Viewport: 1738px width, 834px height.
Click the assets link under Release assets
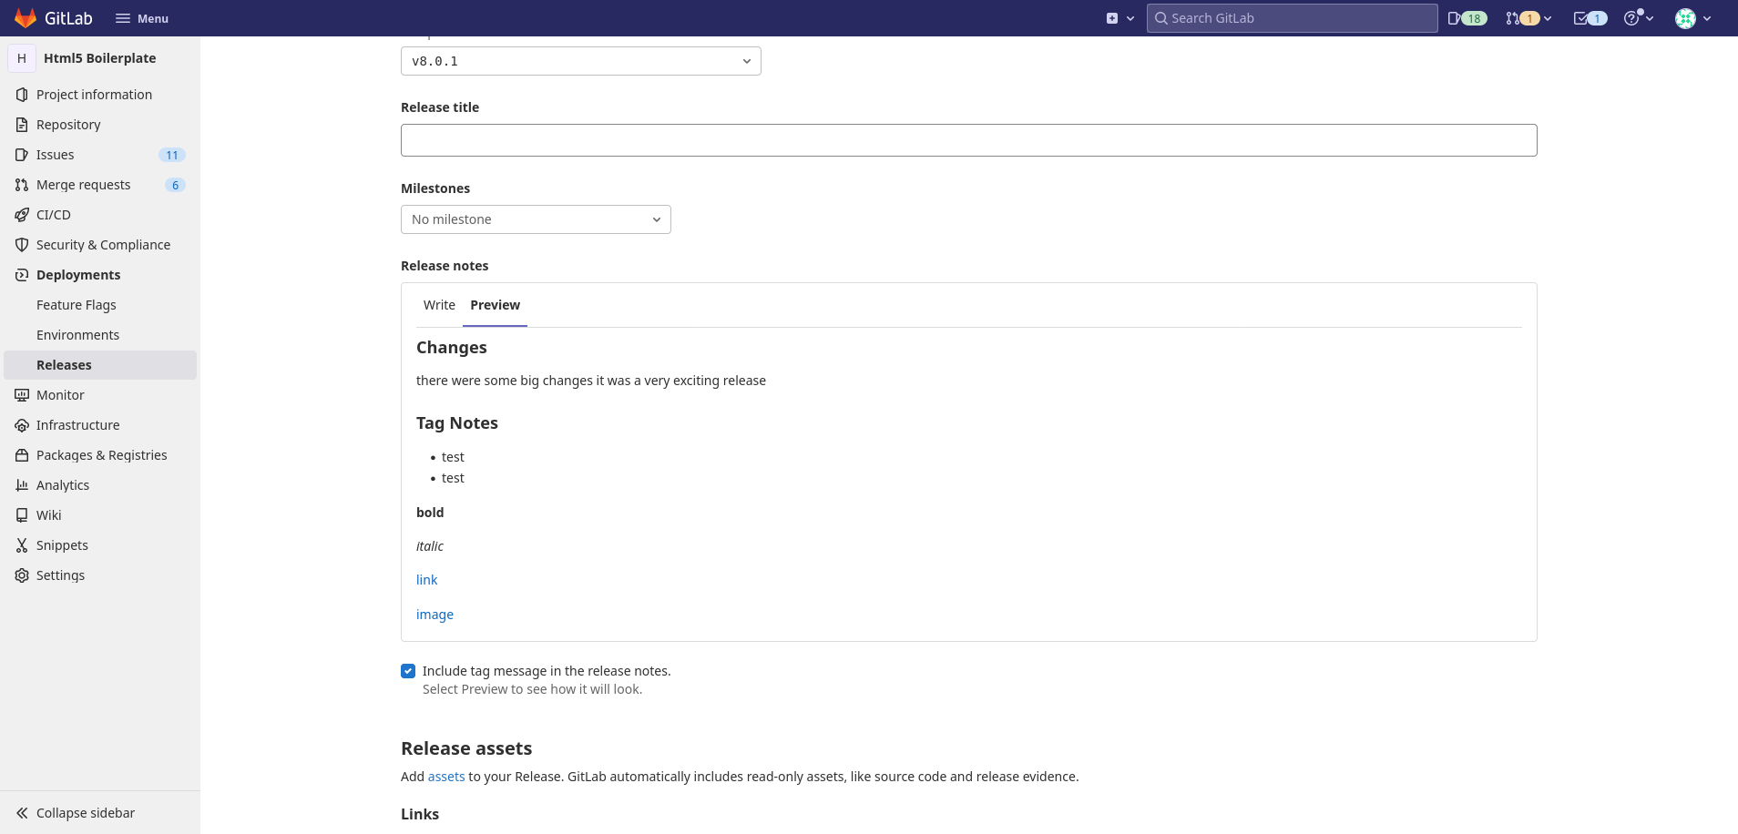pyautogui.click(x=445, y=776)
